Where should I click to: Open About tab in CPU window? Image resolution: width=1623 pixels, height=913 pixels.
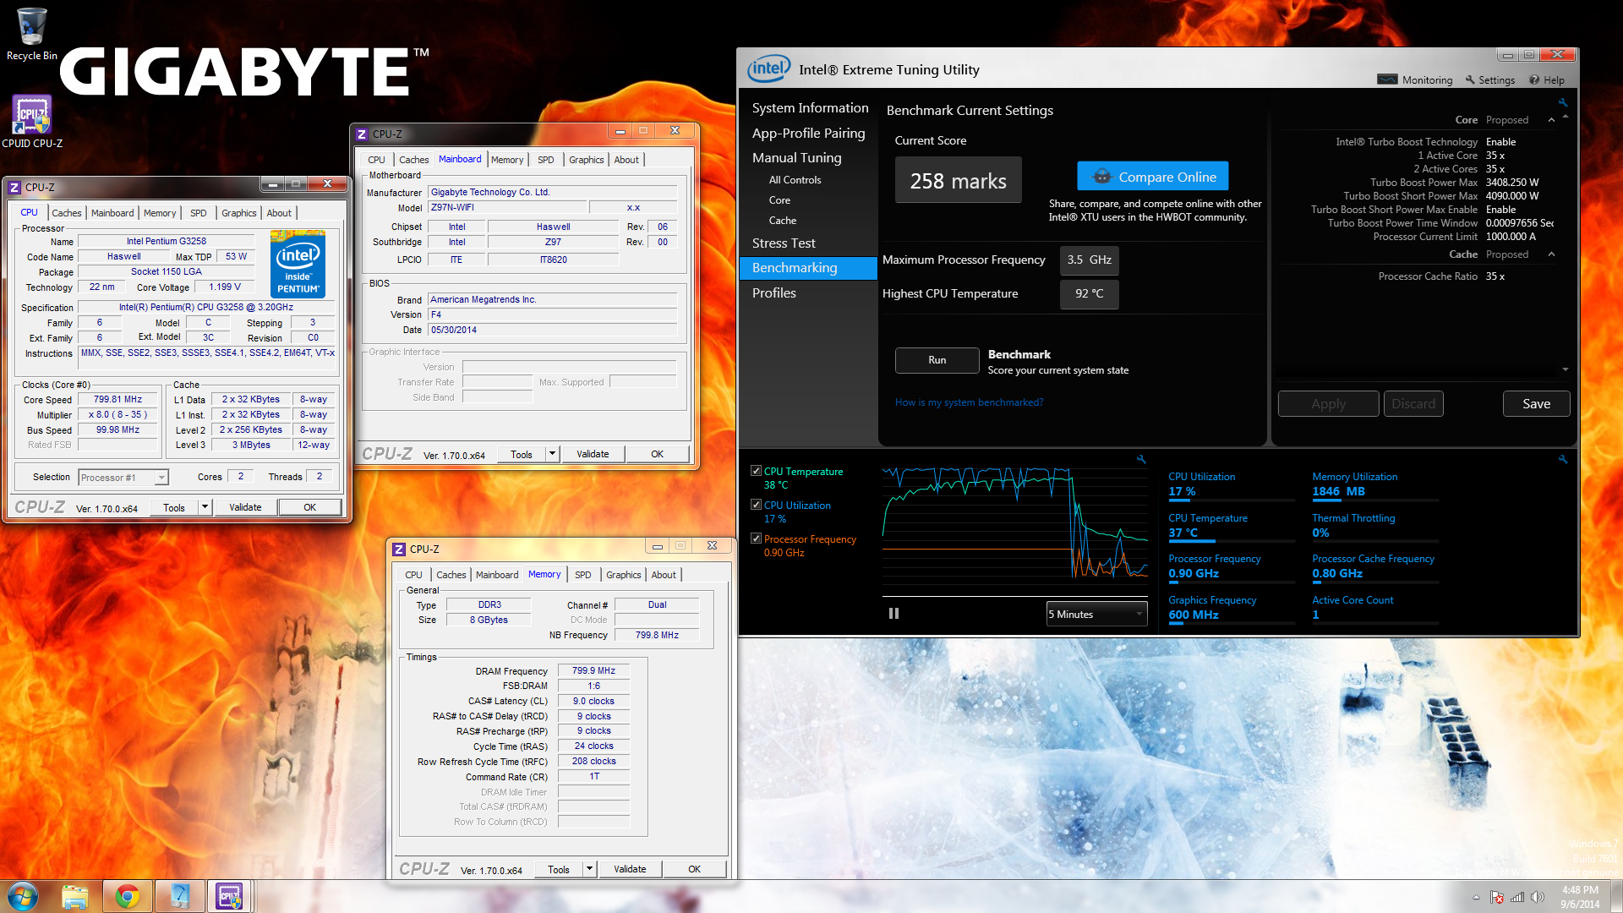pos(279,213)
